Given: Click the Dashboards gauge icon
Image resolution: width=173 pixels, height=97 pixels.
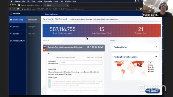Looking at the screenshot, I should [x=11, y=20].
